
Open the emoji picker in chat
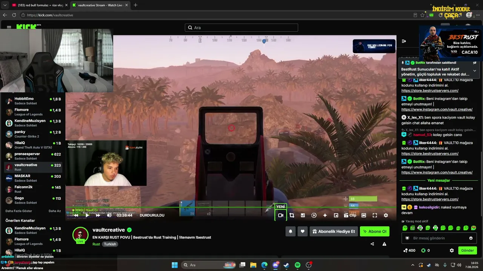click(x=471, y=238)
